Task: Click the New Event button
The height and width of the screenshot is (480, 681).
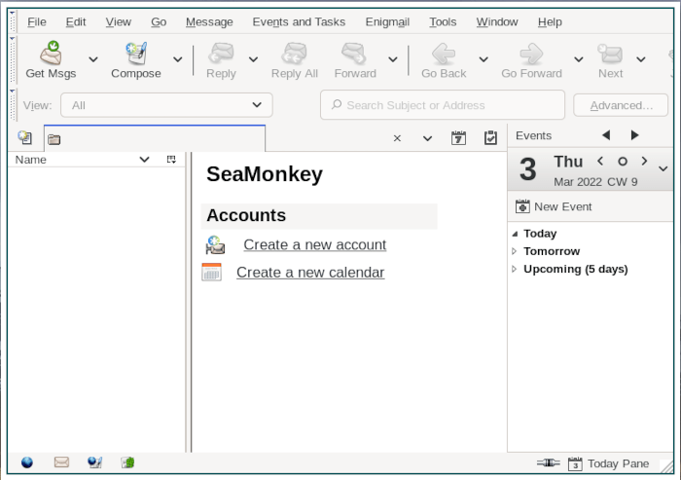Action: 554,206
